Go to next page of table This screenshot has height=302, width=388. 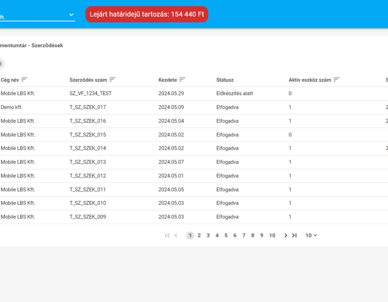285,236
